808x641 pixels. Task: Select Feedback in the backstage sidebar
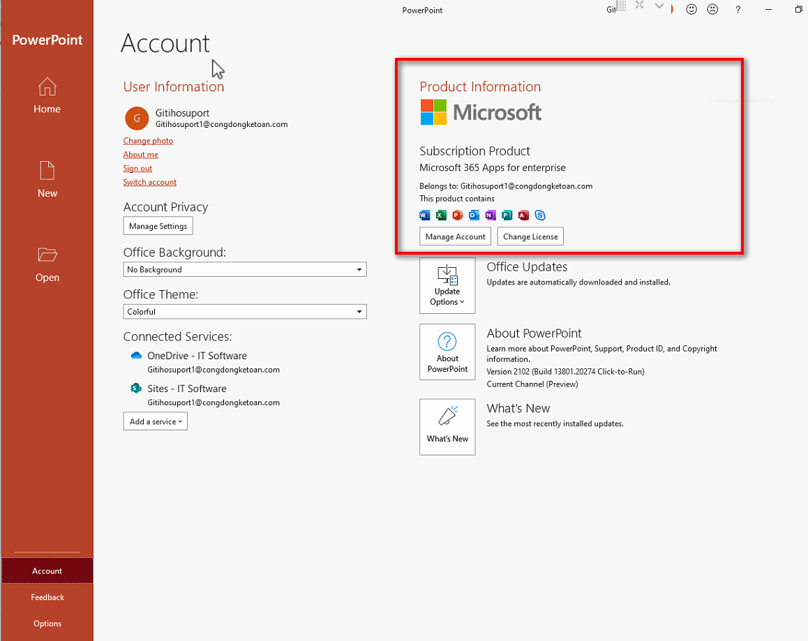tap(47, 597)
